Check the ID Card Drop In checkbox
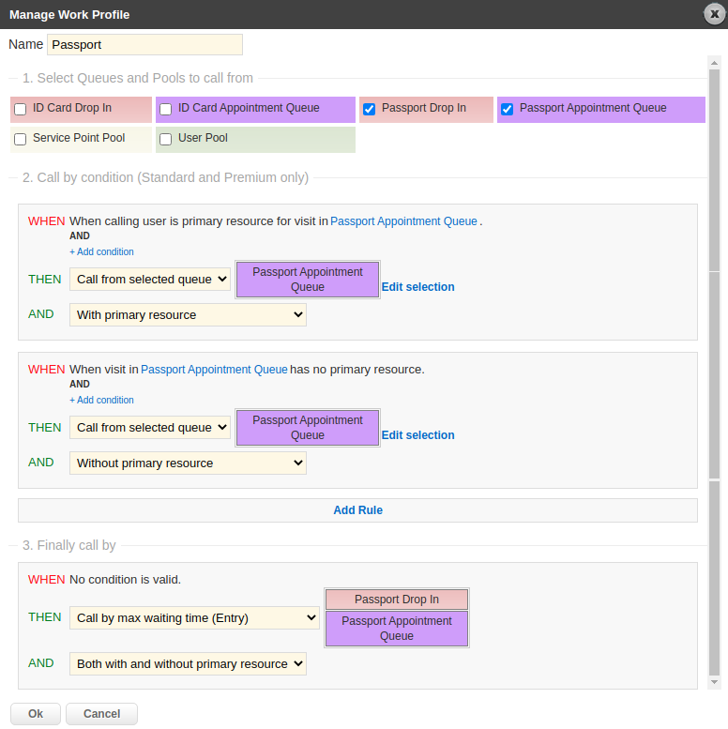The height and width of the screenshot is (729, 728). [x=20, y=109]
